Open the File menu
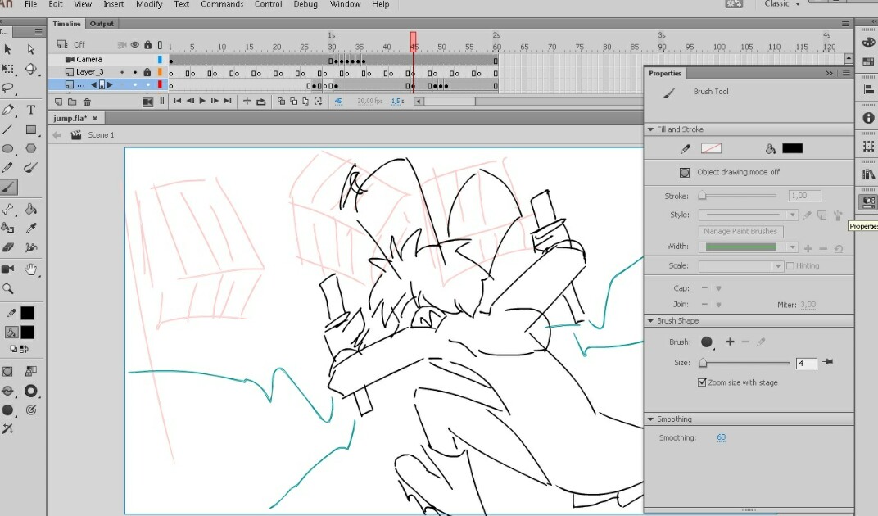The image size is (878, 516). [31, 4]
